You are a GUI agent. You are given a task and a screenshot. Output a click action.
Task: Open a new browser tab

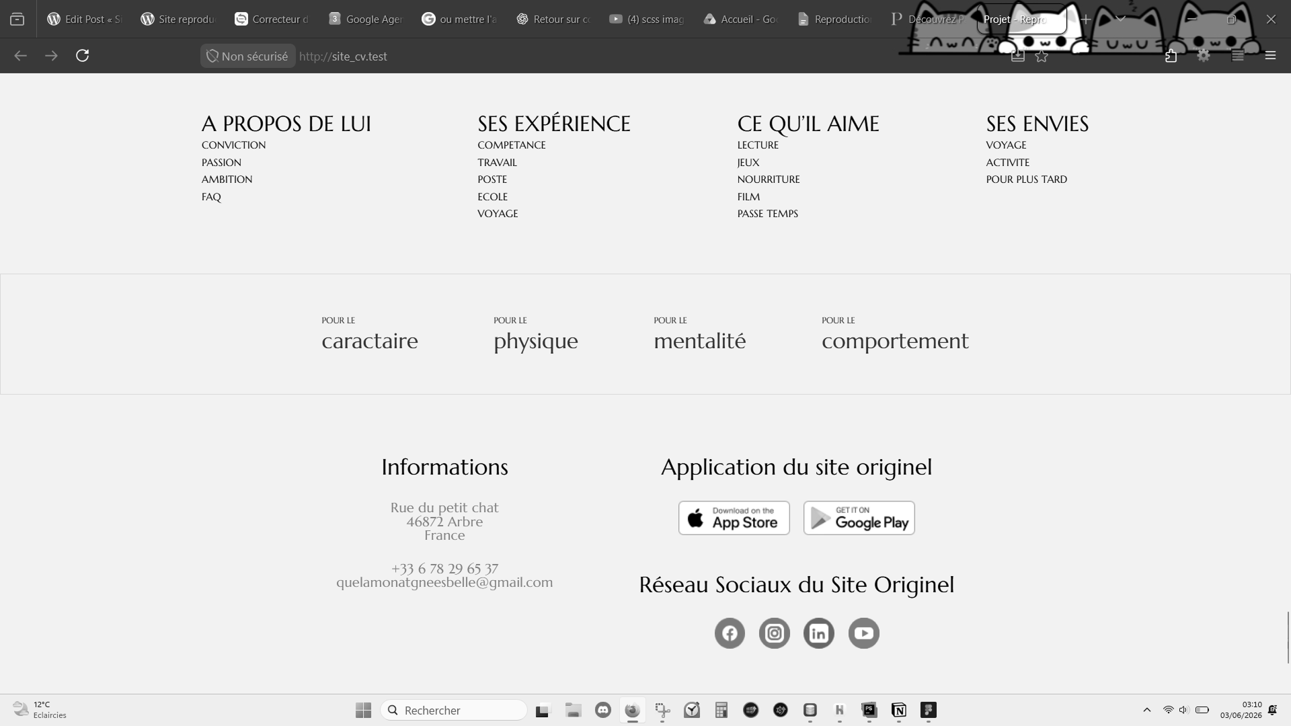pos(1086,19)
